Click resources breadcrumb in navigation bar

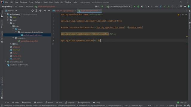click(29, 7)
